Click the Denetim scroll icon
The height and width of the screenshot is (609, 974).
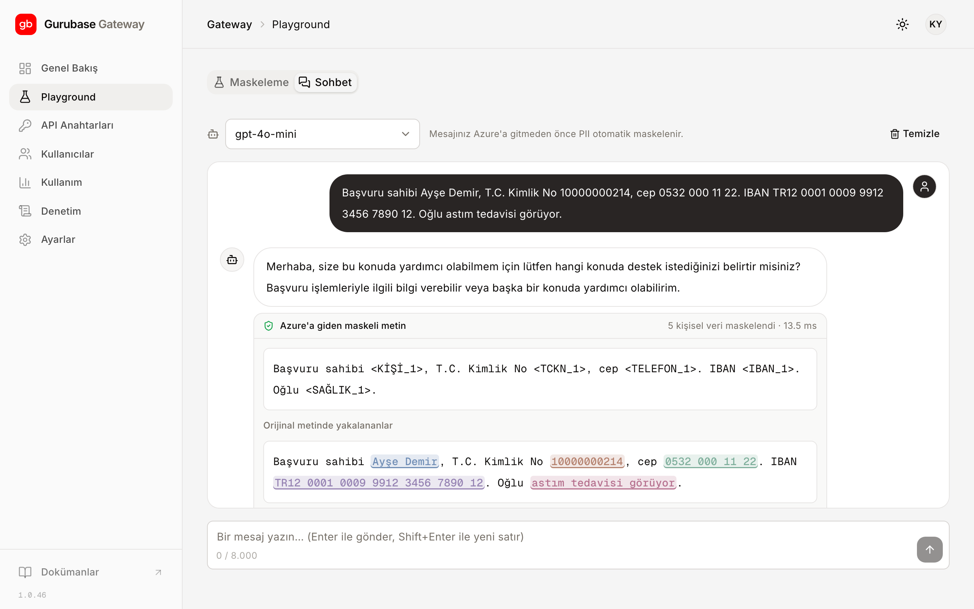(25, 211)
